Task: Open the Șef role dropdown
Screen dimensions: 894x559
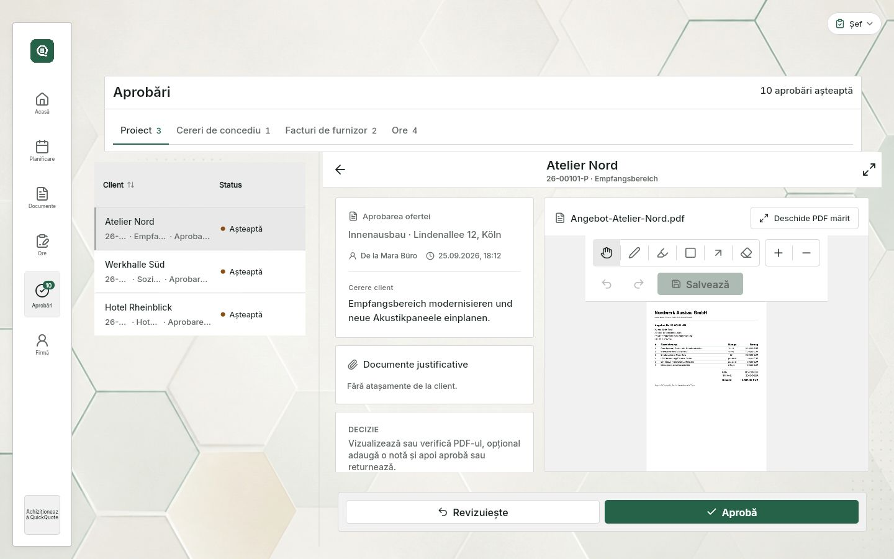Action: [854, 24]
